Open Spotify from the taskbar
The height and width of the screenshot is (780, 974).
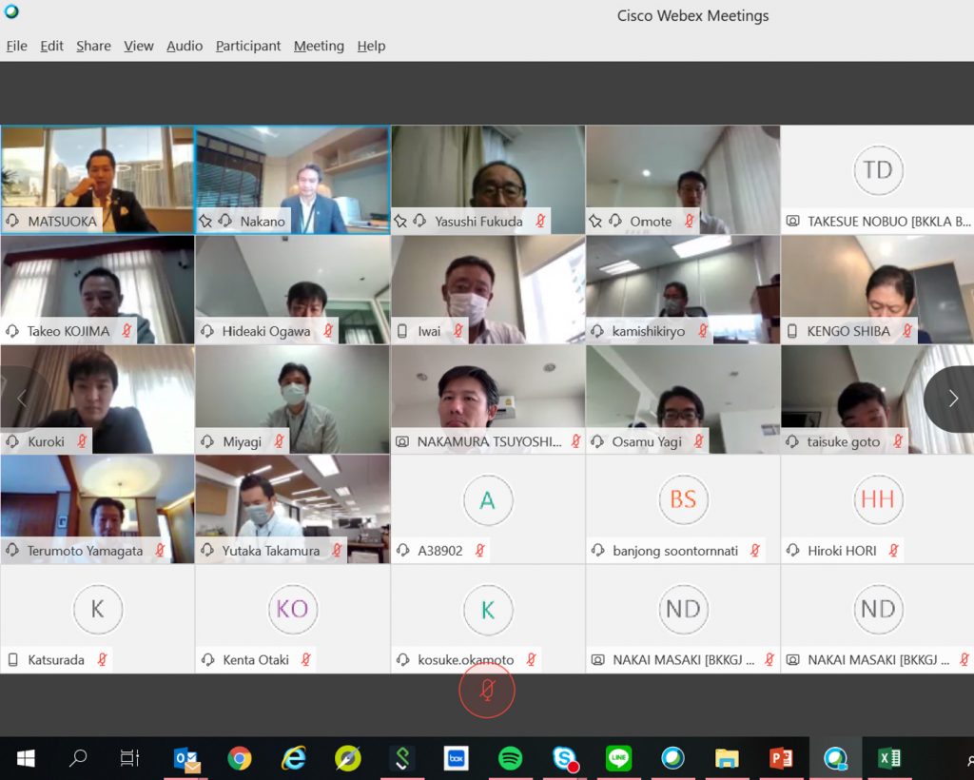point(511,758)
